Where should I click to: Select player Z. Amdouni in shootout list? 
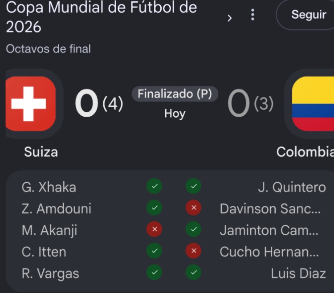(x=57, y=208)
